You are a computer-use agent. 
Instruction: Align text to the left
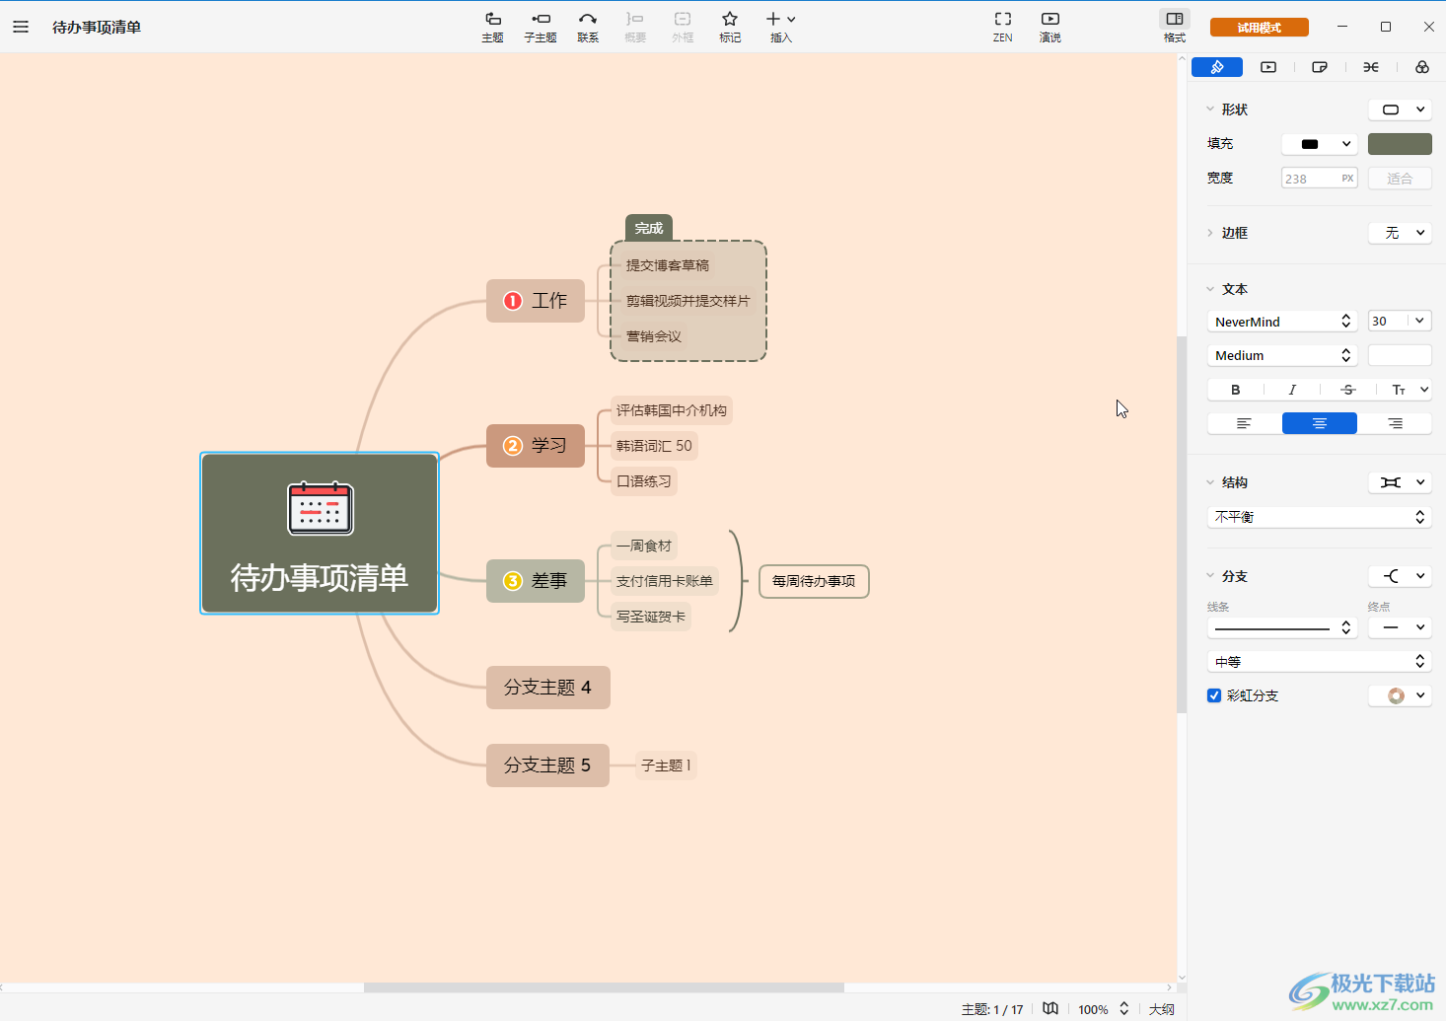(1245, 423)
